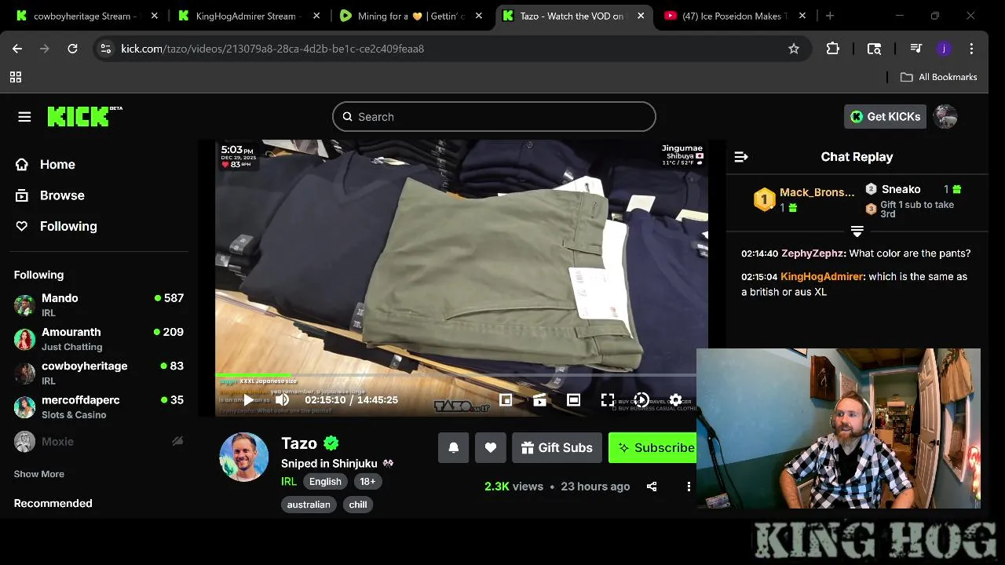Switch to cowboyheritage Stream browser tab
Image resolution: width=1005 pixels, height=565 pixels.
[86, 16]
